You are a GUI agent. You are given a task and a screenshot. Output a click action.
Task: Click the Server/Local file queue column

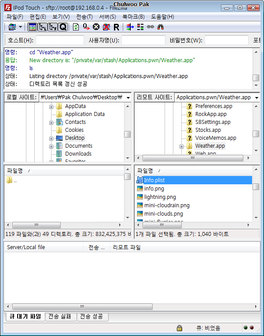click(44, 247)
